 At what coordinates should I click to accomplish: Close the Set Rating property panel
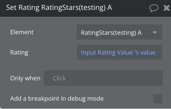coord(167,8)
